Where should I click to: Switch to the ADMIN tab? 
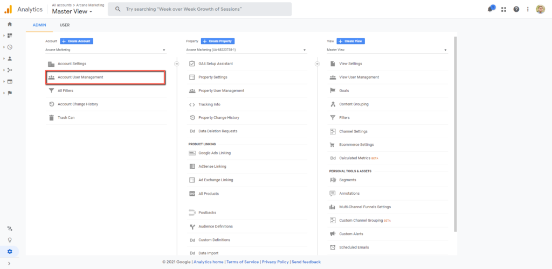pos(39,25)
